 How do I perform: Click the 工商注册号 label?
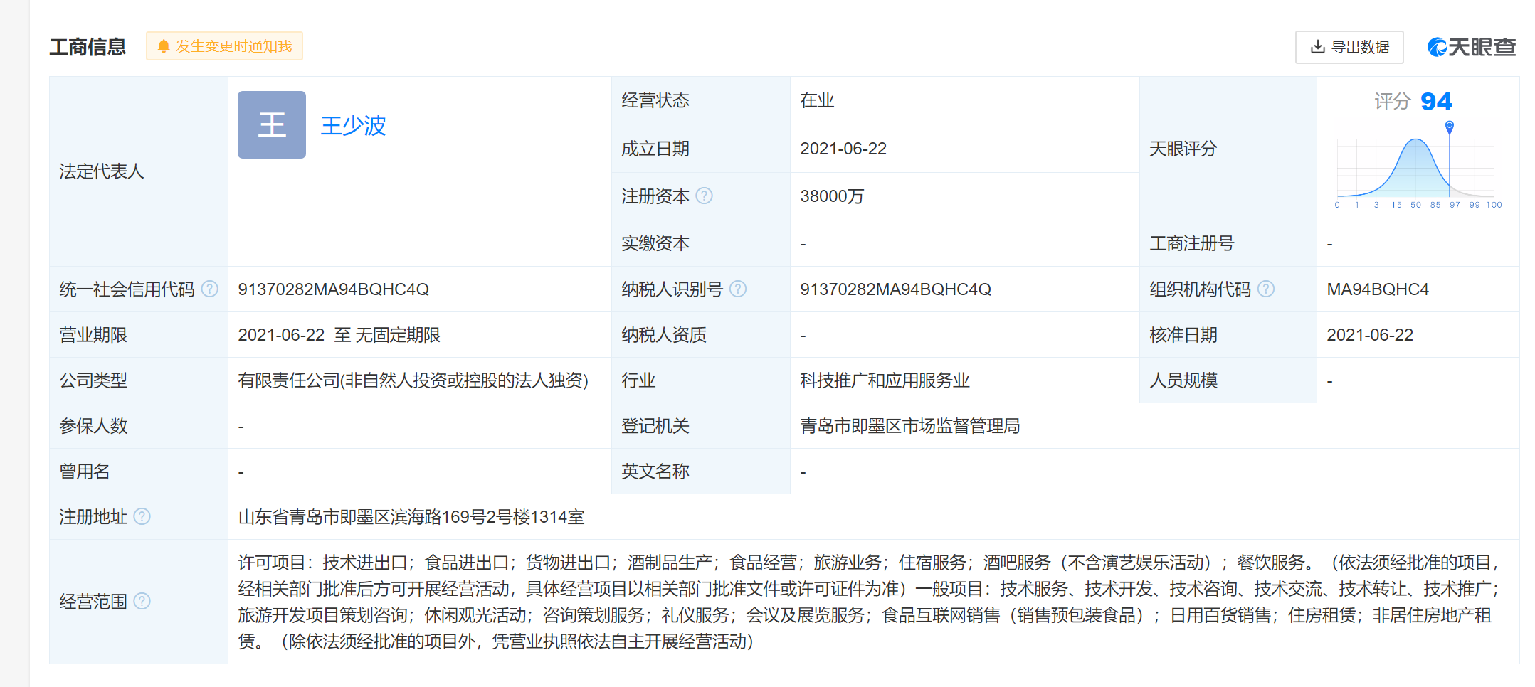(x=1192, y=243)
